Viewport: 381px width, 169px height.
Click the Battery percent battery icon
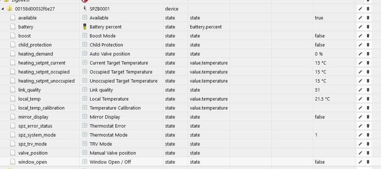[85, 26]
